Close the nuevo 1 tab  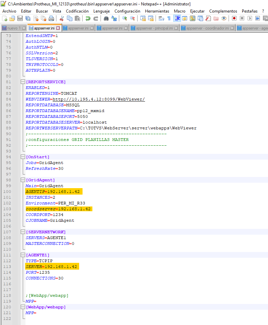tap(24, 28)
